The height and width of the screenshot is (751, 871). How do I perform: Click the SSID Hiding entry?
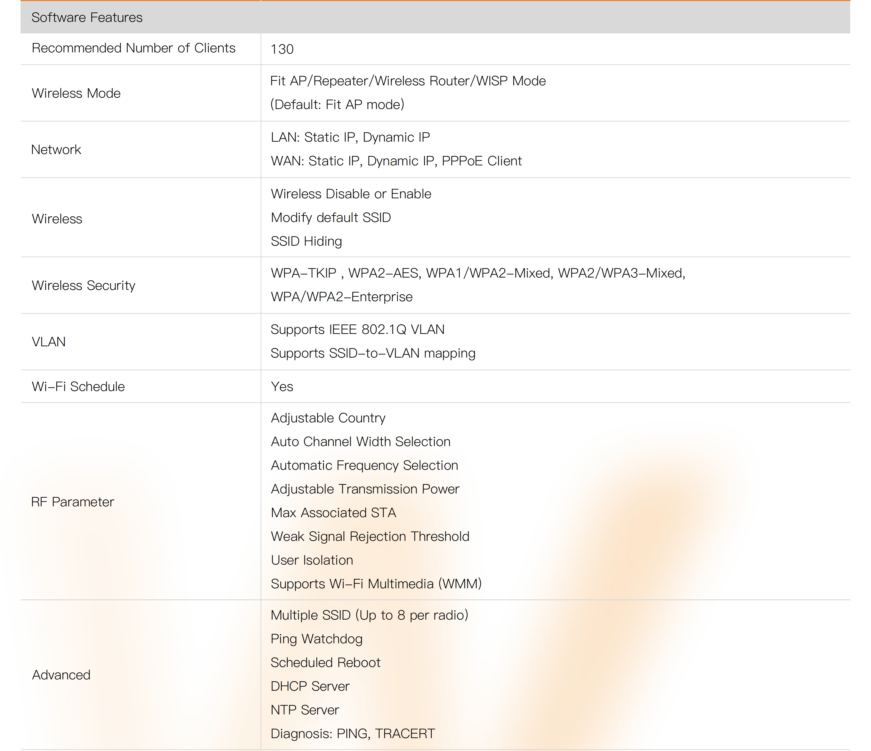(x=306, y=241)
